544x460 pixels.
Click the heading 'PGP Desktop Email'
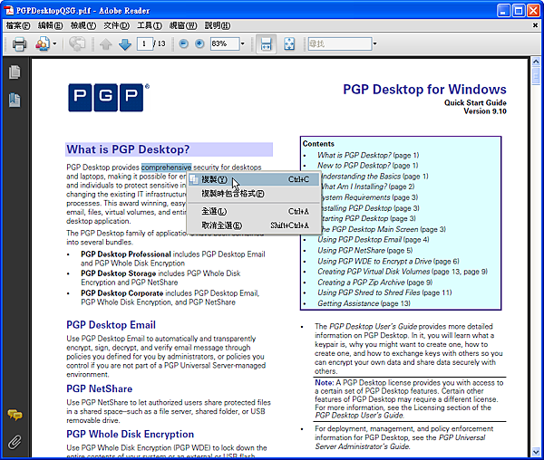coord(111,325)
